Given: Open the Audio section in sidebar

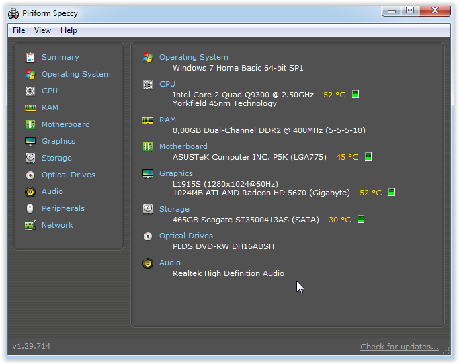Looking at the screenshot, I should (x=52, y=191).
